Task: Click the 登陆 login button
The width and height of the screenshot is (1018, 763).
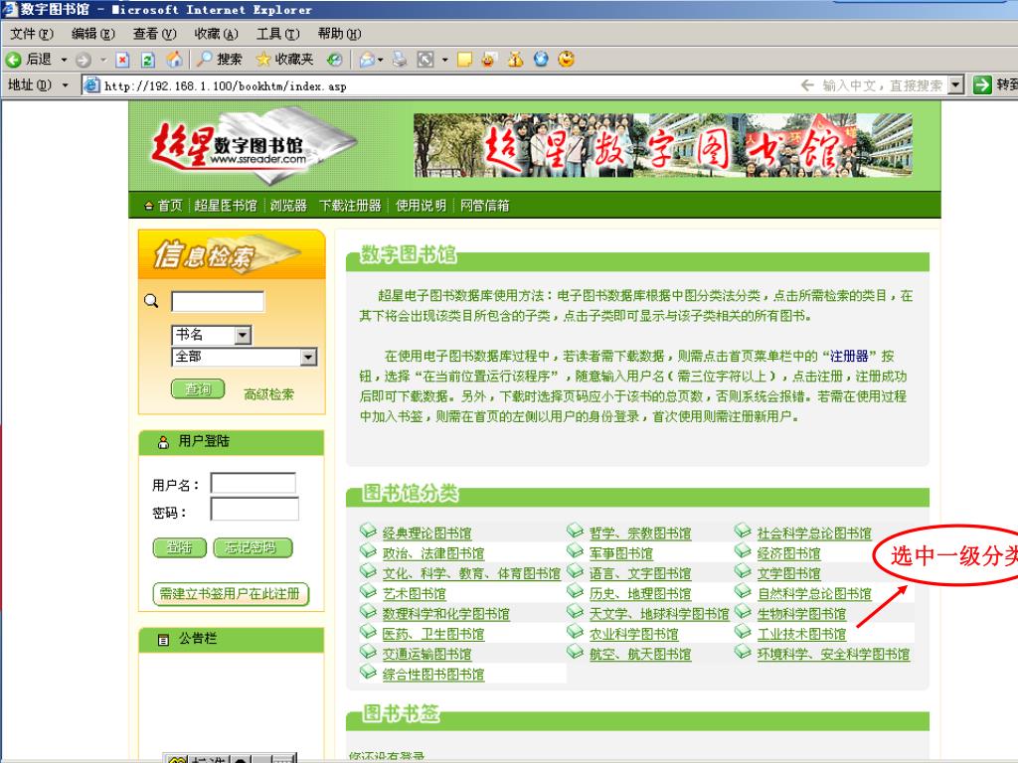Action: [x=179, y=547]
